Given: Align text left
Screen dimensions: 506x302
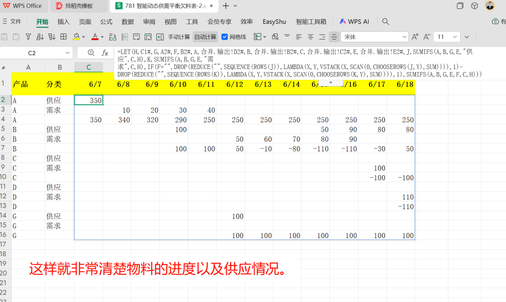Looking at the screenshot, I should (299, 37).
